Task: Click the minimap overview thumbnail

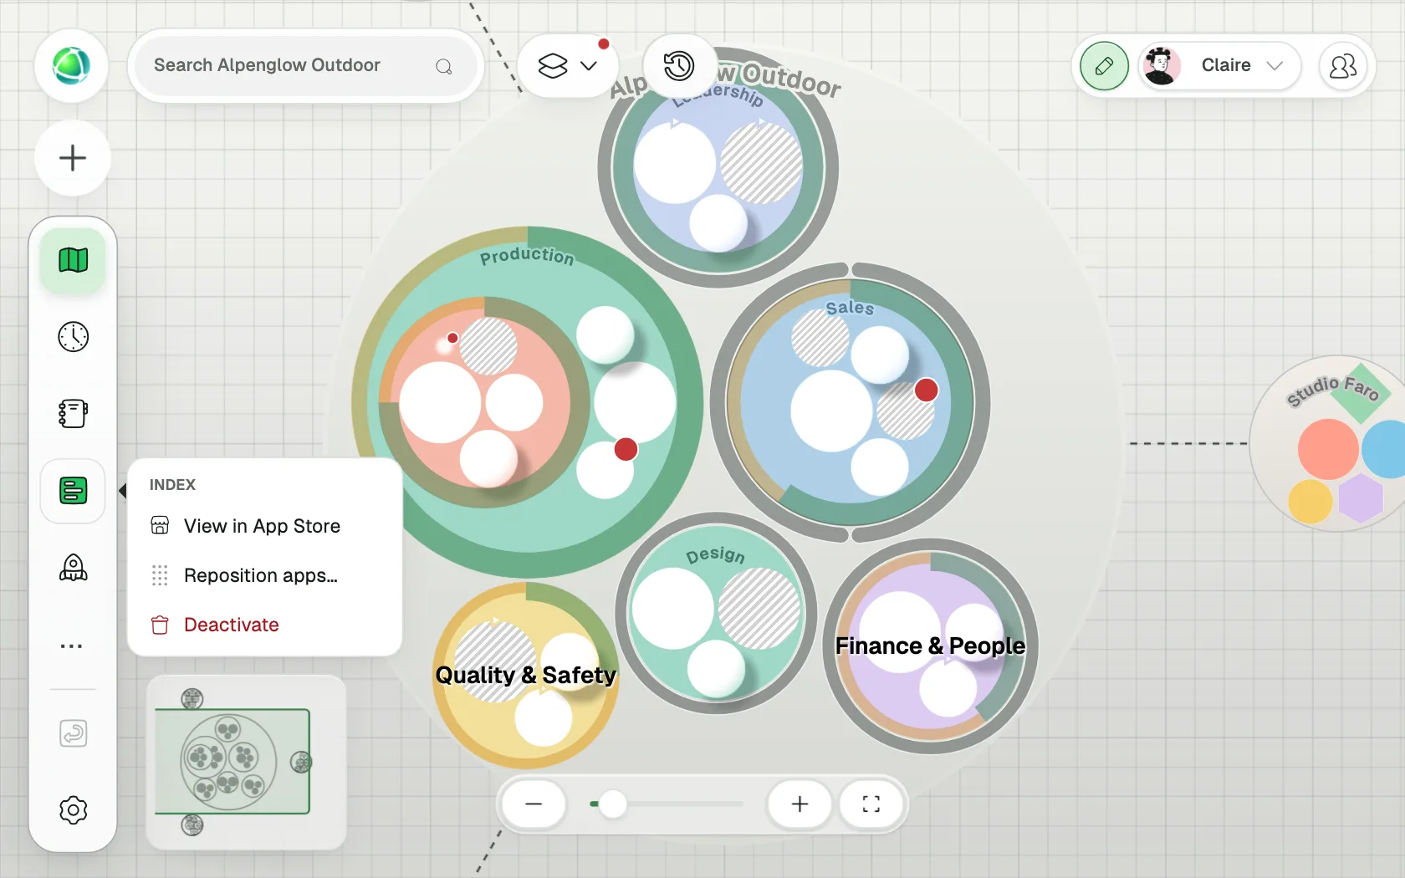Action: tap(246, 762)
